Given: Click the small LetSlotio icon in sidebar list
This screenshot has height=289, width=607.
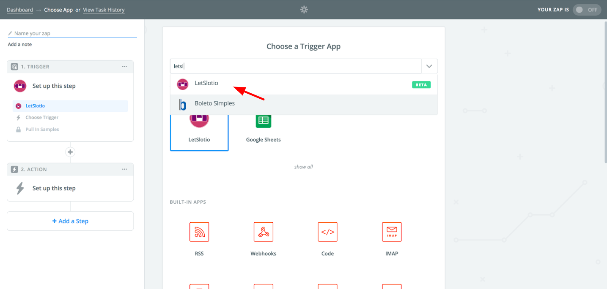Looking at the screenshot, I should 18,106.
